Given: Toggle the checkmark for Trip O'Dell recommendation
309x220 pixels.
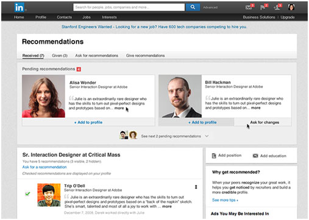Looking at the screenshot, I should coord(27,194).
